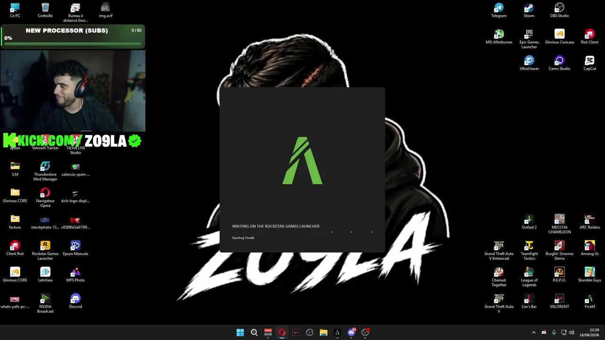Image resolution: width=605 pixels, height=340 pixels.
Task: Launch Stumble Guys desktop shortcut
Action: pyautogui.click(x=589, y=275)
